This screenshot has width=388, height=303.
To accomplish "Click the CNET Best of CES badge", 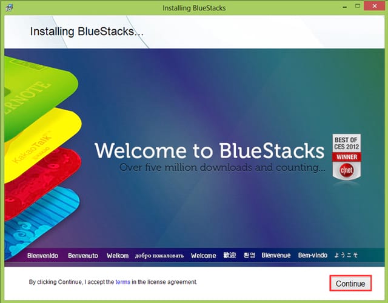I will point(346,158).
